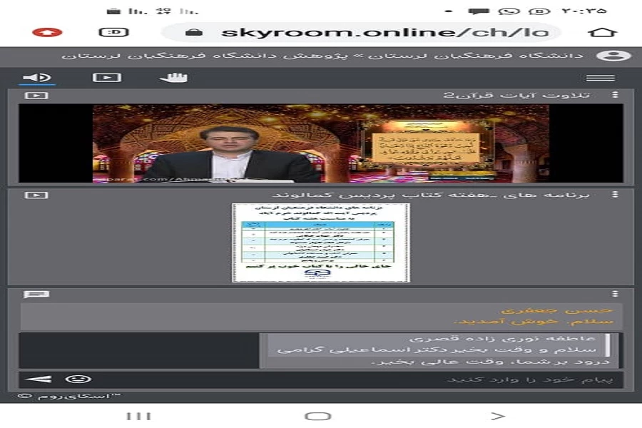This screenshot has width=642, height=428.
Task: Click the chat message input field
Action: click(357, 379)
